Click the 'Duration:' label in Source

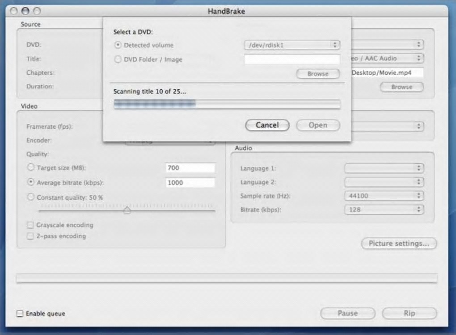[x=40, y=86]
